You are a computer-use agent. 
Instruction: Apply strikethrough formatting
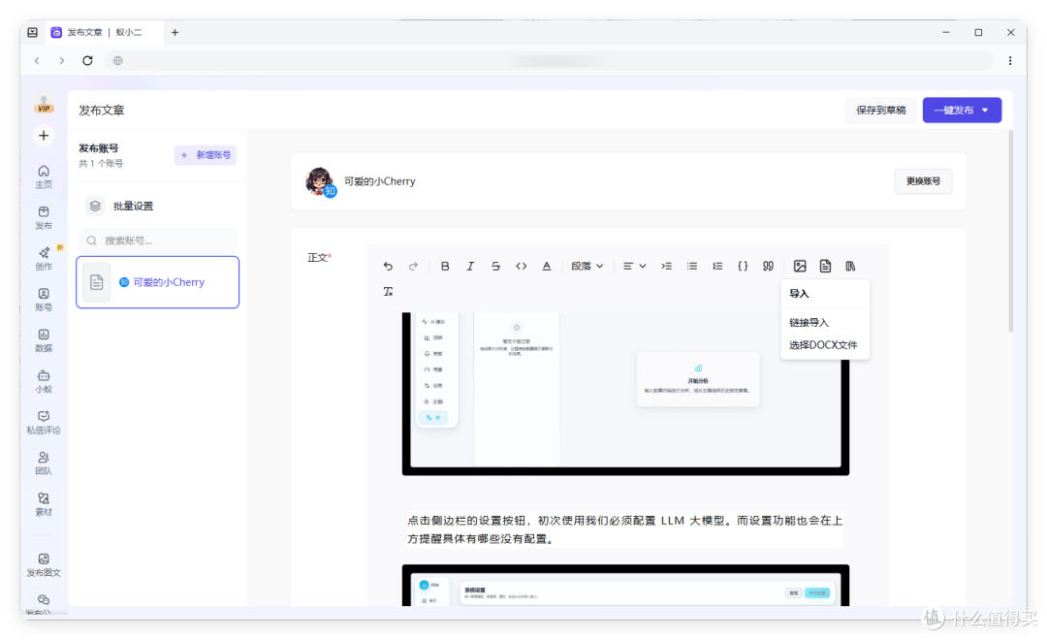click(495, 266)
